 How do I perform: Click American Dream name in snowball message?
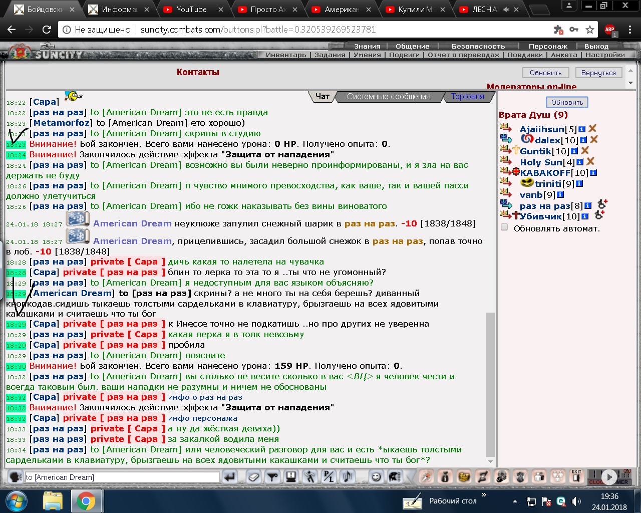[132, 223]
